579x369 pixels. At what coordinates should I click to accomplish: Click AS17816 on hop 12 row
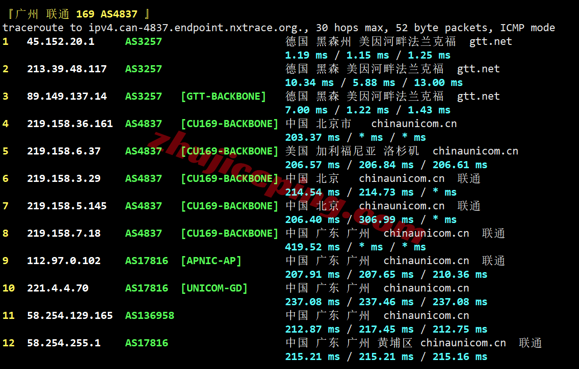point(147,343)
